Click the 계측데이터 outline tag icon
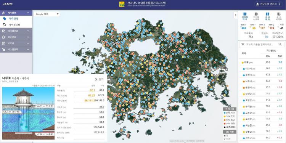The width and height of the screenshot is (286, 143). [x=5, y=25]
